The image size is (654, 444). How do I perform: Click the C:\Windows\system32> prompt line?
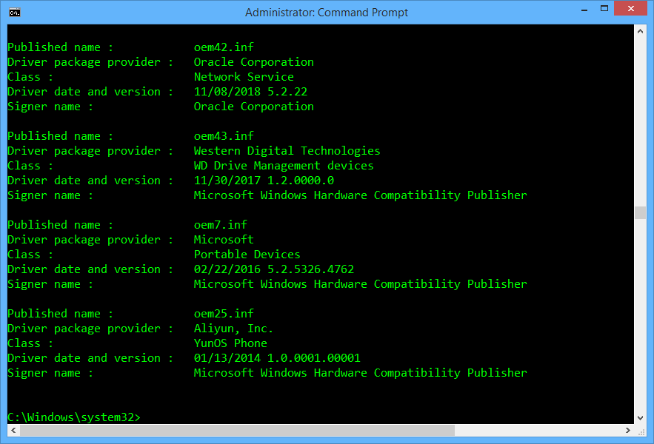pyautogui.click(x=74, y=417)
